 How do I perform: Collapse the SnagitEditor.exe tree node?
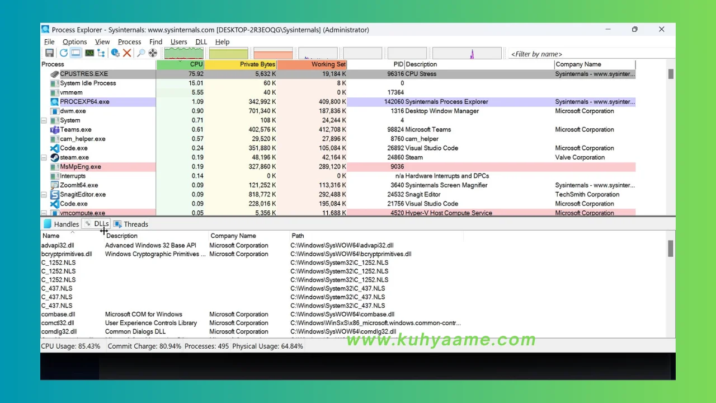point(44,194)
